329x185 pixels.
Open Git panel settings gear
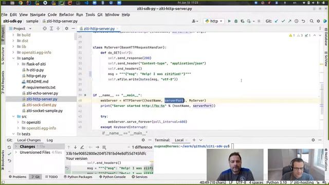point(143,140)
